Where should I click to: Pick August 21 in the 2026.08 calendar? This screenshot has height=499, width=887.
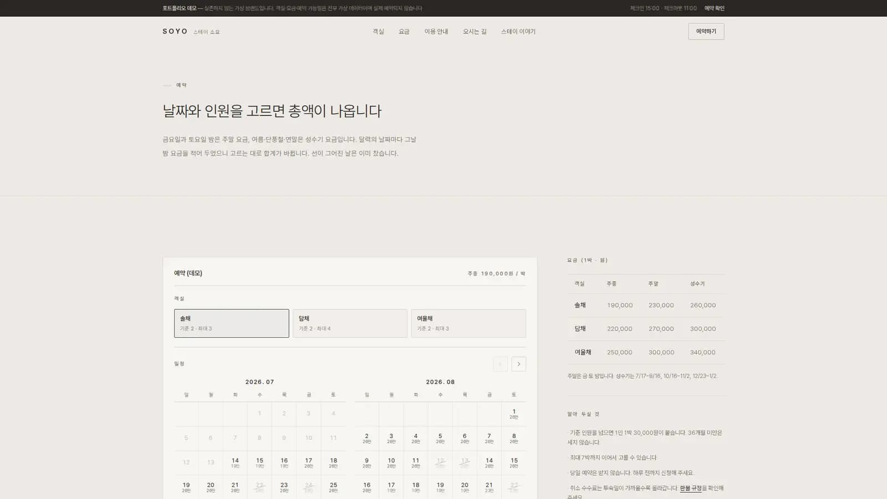tap(489, 487)
